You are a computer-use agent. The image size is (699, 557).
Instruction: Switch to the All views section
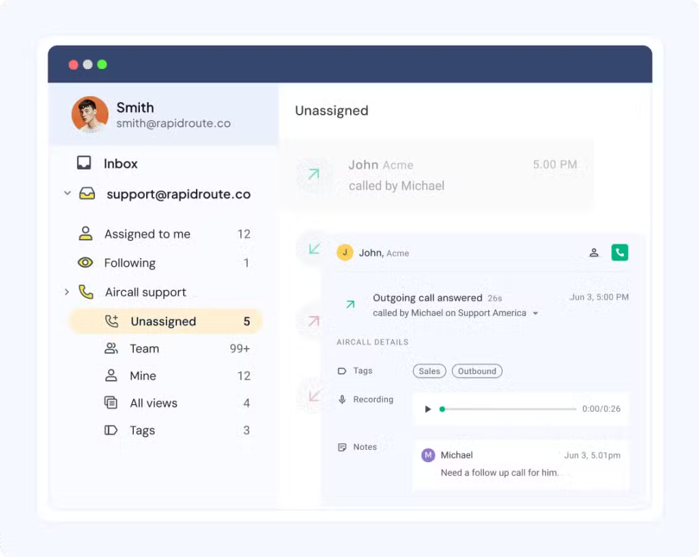coord(154,403)
